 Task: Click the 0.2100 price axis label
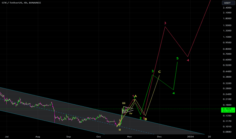227,99
